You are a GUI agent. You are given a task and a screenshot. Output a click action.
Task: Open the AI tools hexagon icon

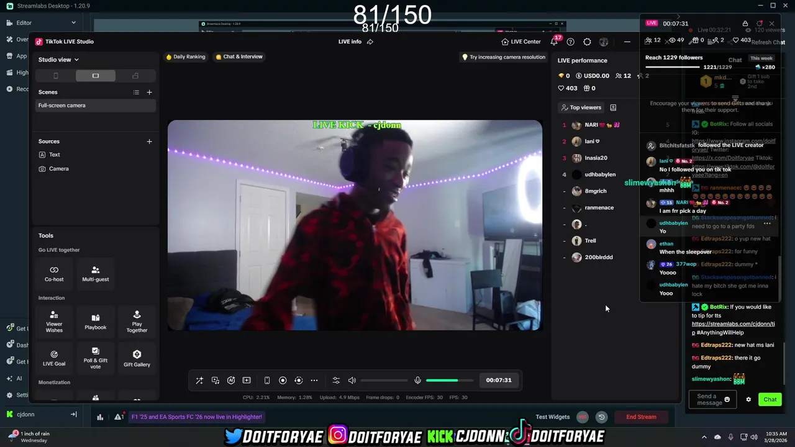pyautogui.click(x=231, y=381)
